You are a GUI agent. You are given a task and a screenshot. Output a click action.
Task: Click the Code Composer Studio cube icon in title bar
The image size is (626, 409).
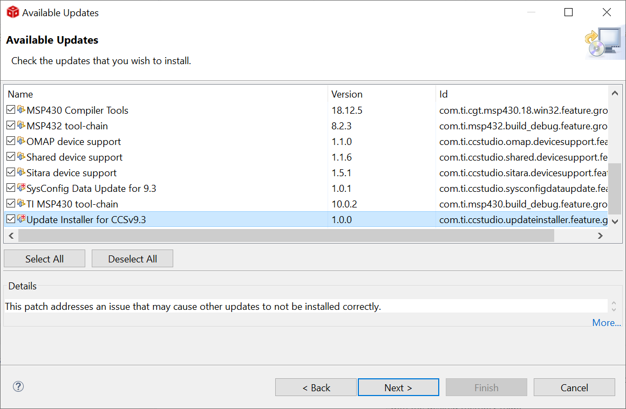click(x=13, y=12)
